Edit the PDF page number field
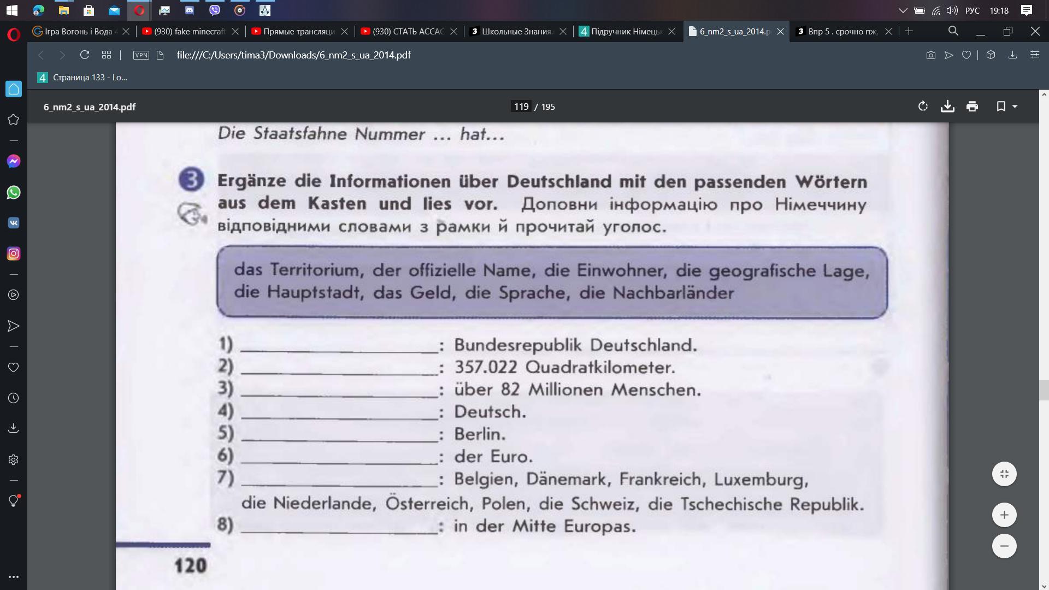1049x590 pixels. click(521, 107)
